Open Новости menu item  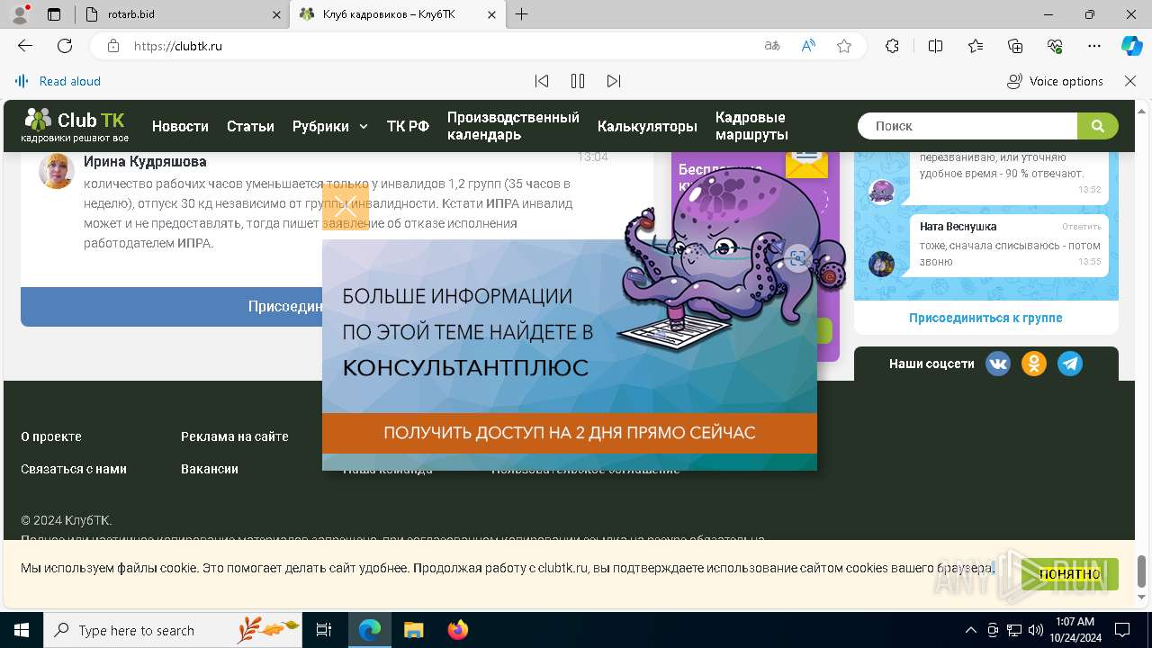point(180,126)
